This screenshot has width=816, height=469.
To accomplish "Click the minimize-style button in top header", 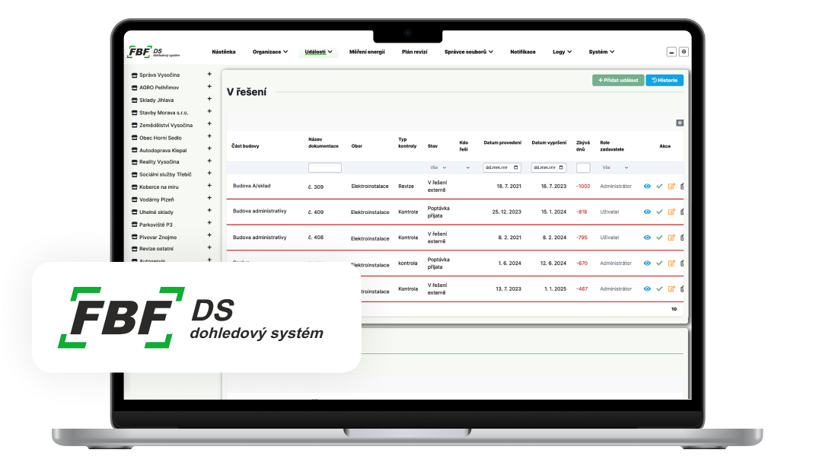I will (x=671, y=52).
